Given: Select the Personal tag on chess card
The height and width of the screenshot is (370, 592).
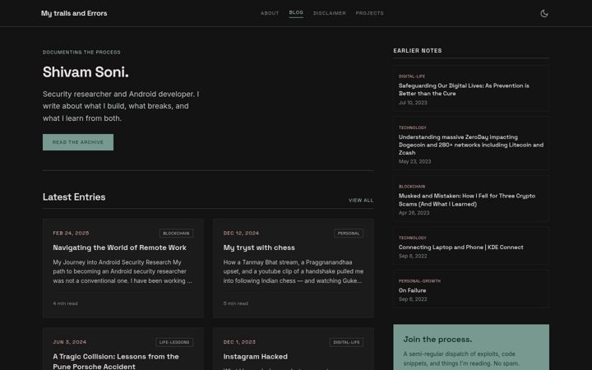Looking at the screenshot, I should tap(349, 234).
